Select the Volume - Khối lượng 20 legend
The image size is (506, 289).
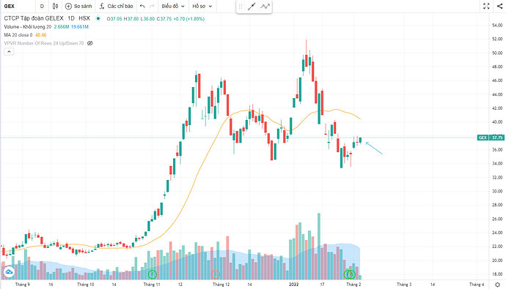tap(28, 27)
